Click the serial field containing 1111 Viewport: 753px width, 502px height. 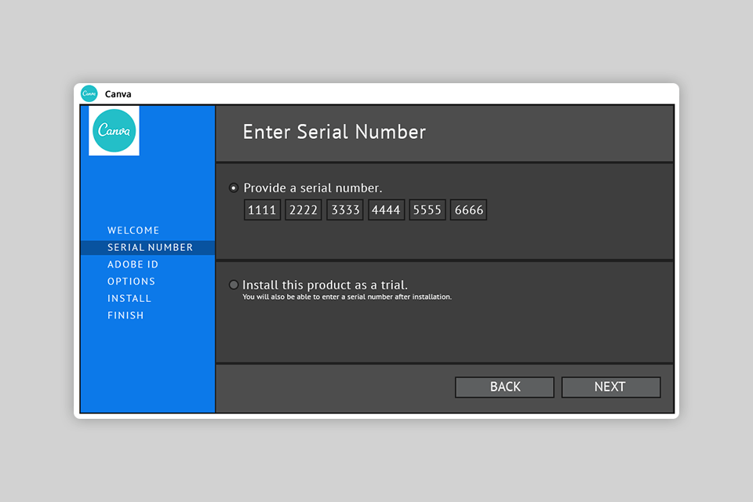click(x=262, y=210)
